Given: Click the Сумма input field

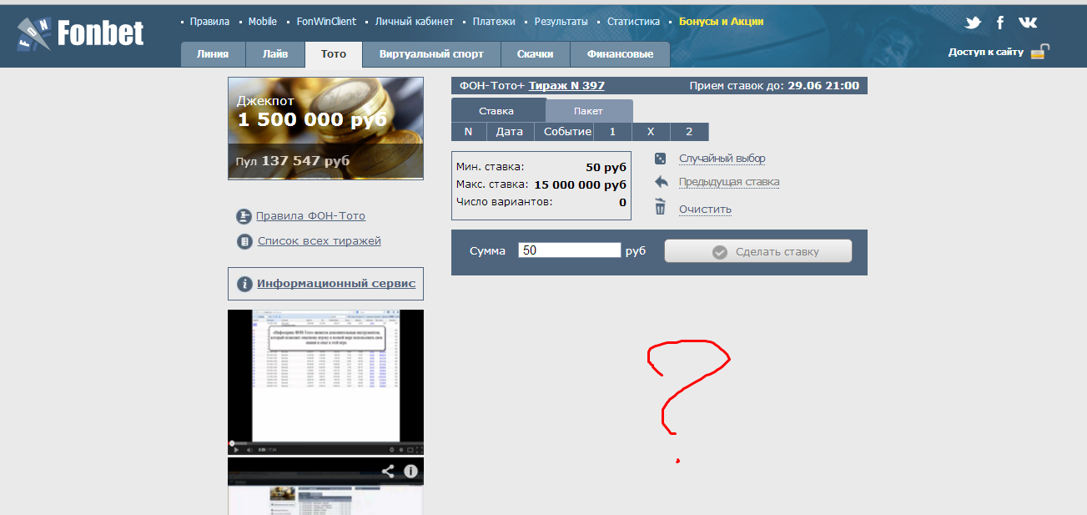Looking at the screenshot, I should 570,250.
